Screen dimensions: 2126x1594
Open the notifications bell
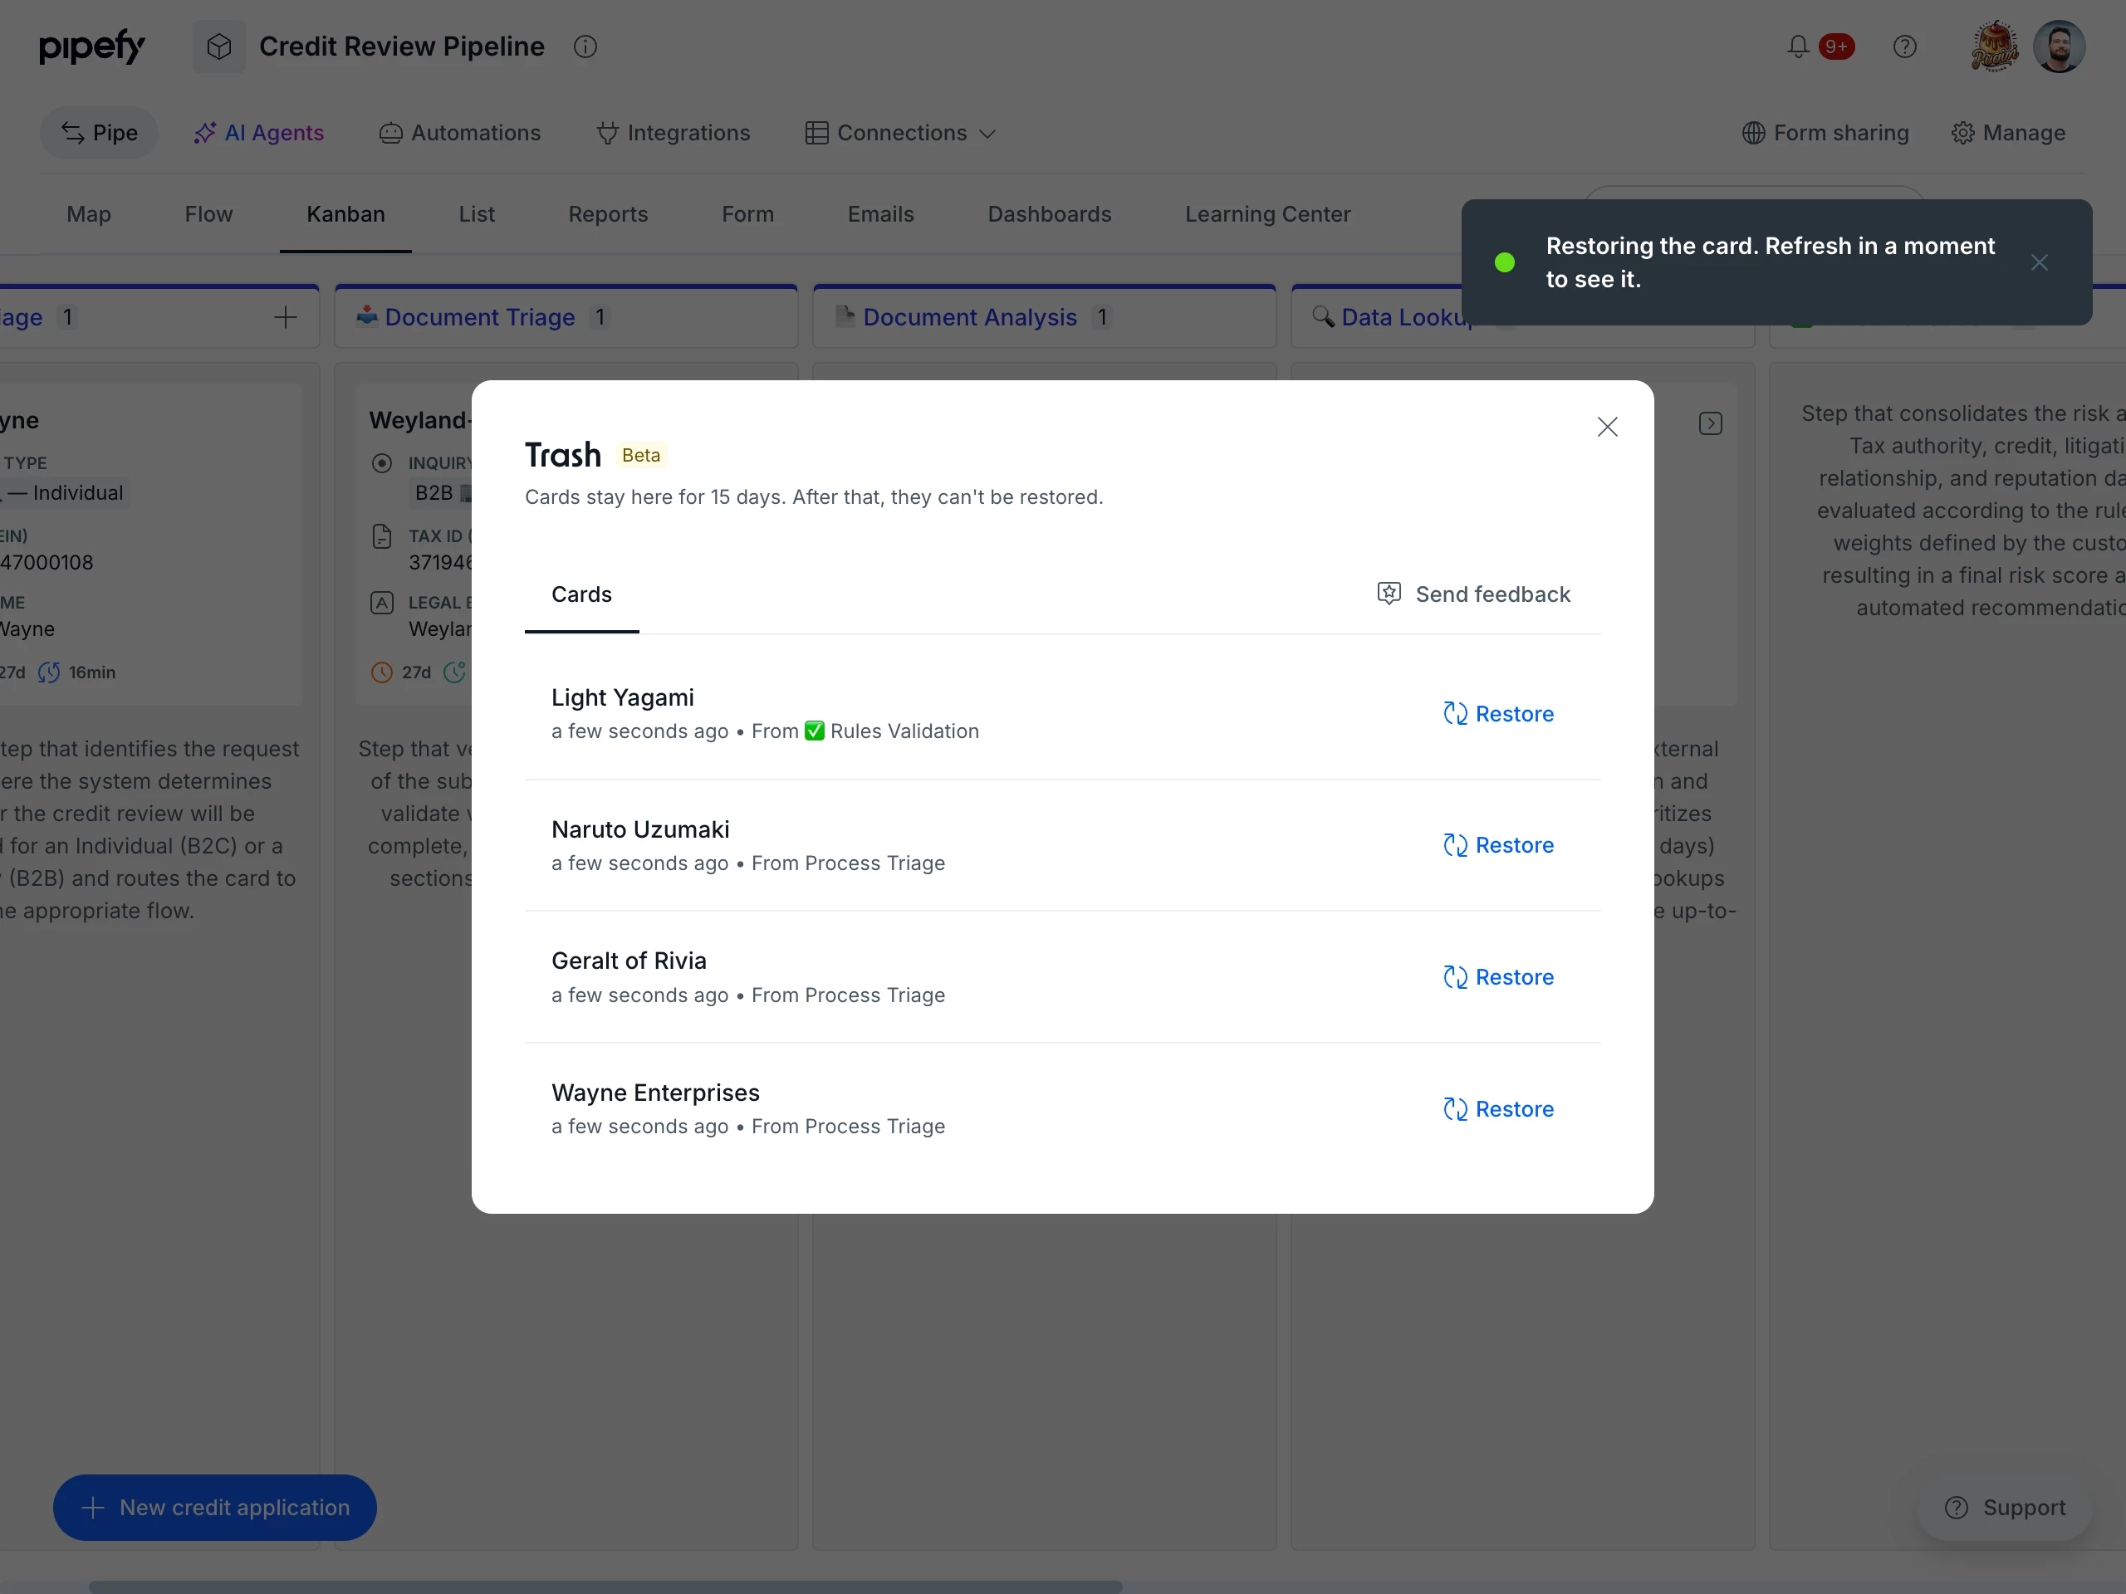pyautogui.click(x=1797, y=46)
